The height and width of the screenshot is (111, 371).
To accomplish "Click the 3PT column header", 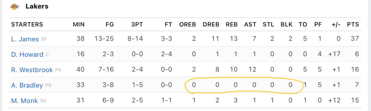I will 137,24.
